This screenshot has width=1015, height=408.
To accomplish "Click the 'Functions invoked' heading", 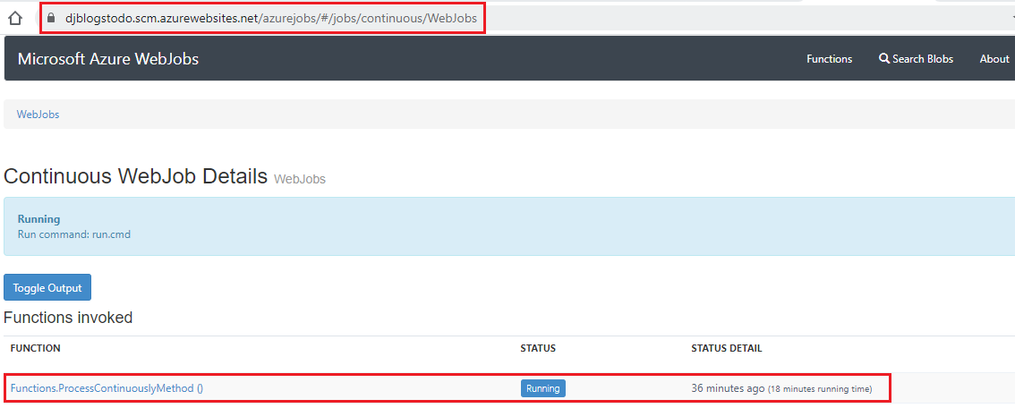I will click(x=68, y=318).
